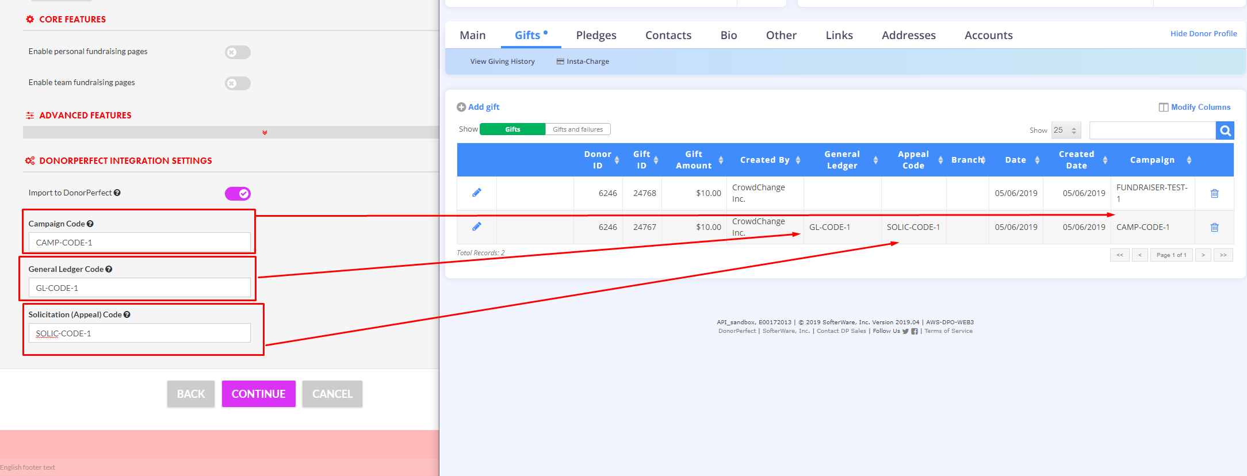Screen dimensions: 1247x476
Task: Expand the Advanced Features section
Action: (x=265, y=132)
